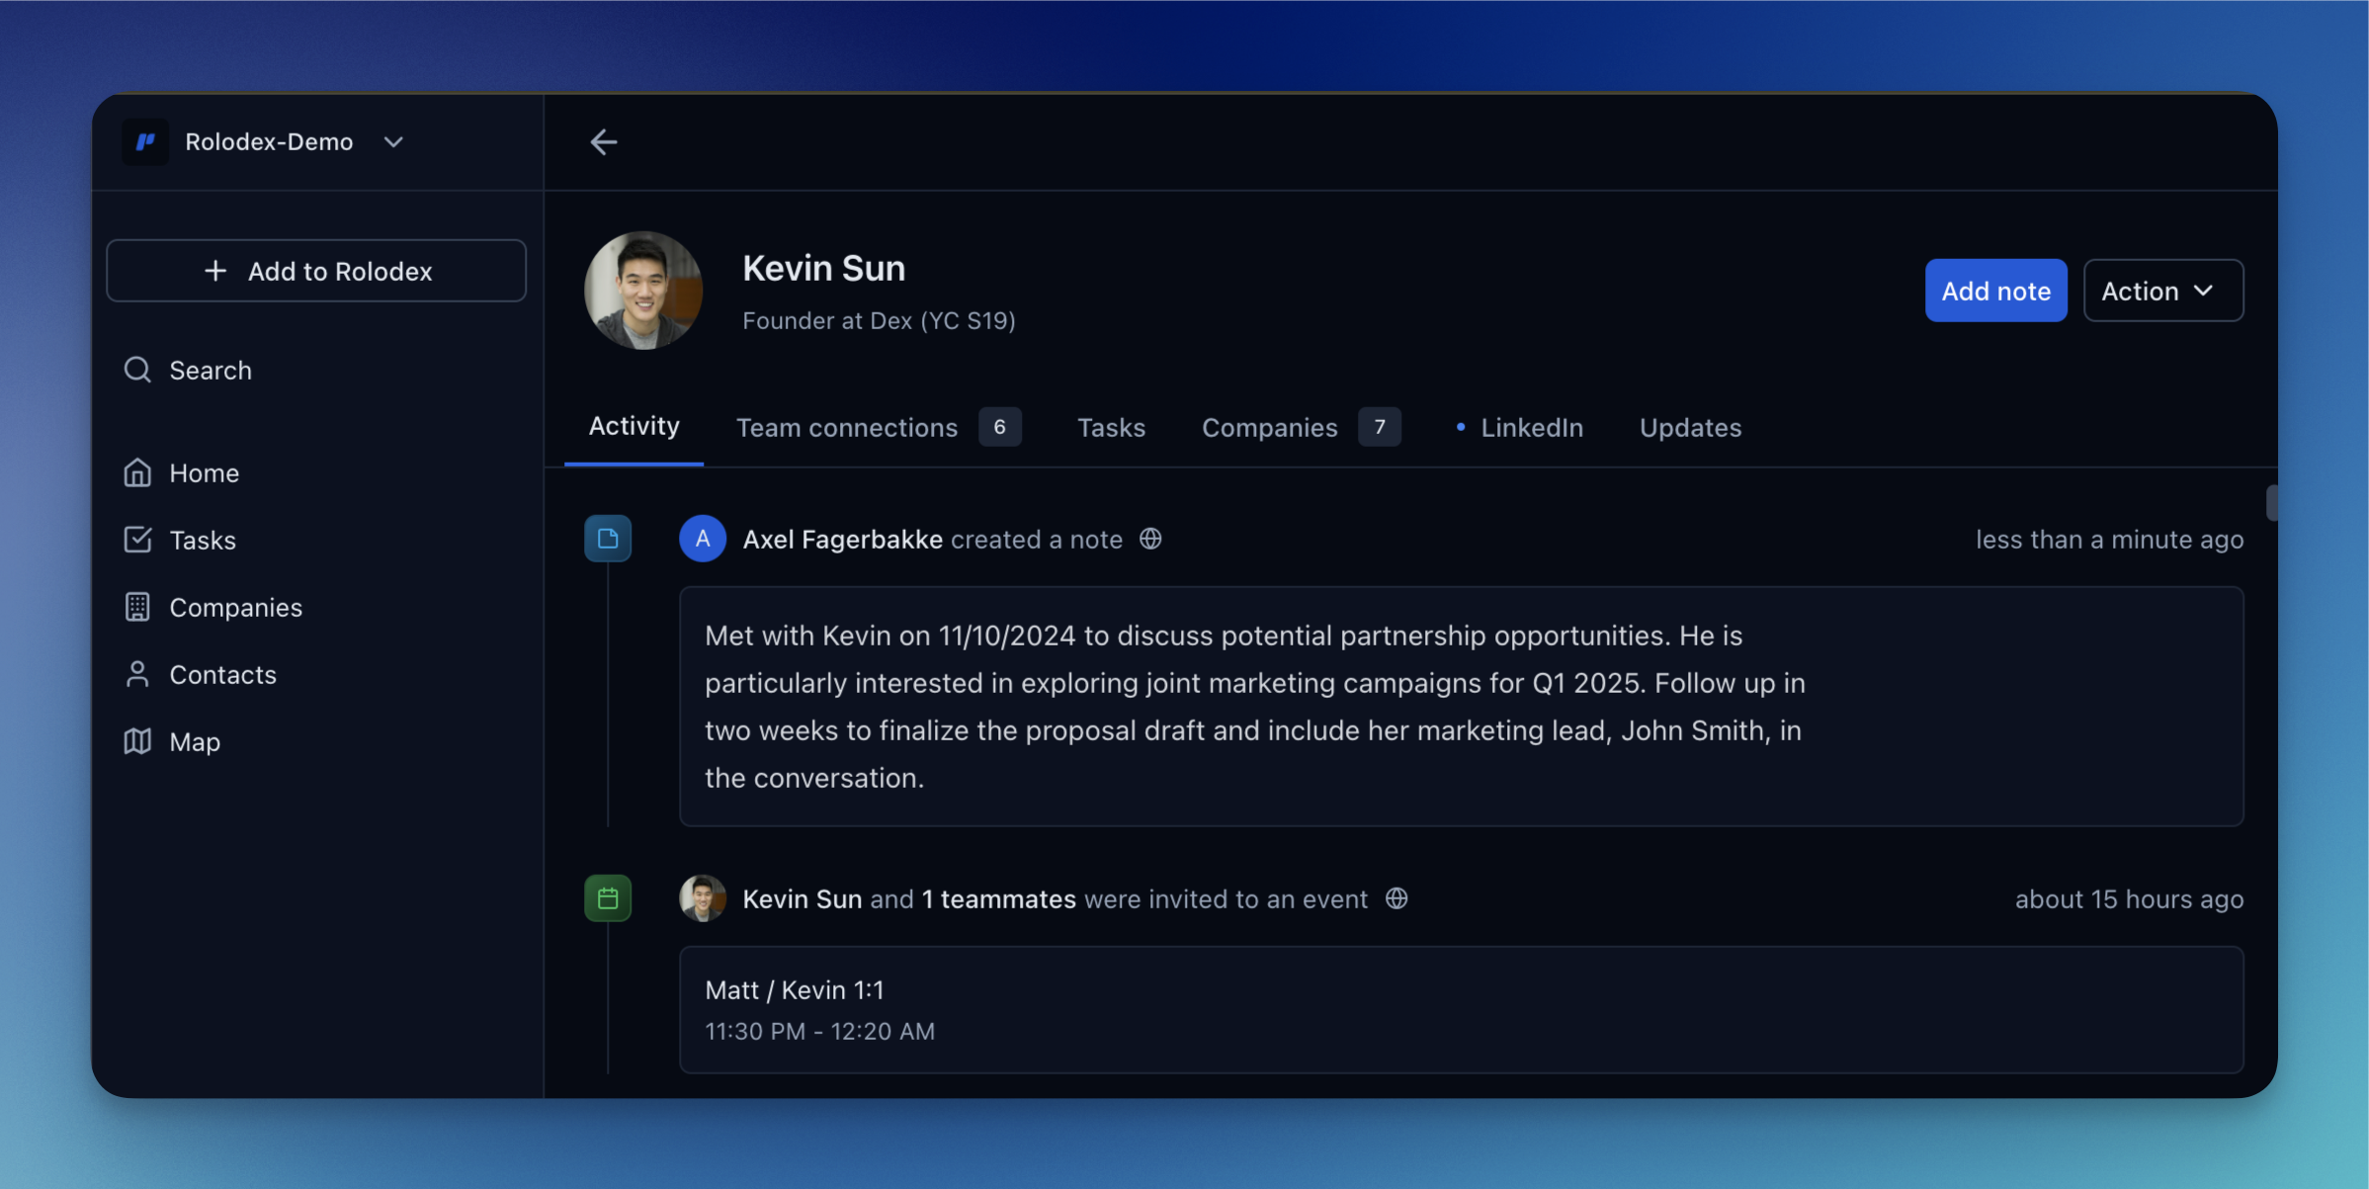Click the Search field in sidebar
Image resolution: width=2369 pixels, height=1189 pixels.
[x=211, y=370]
